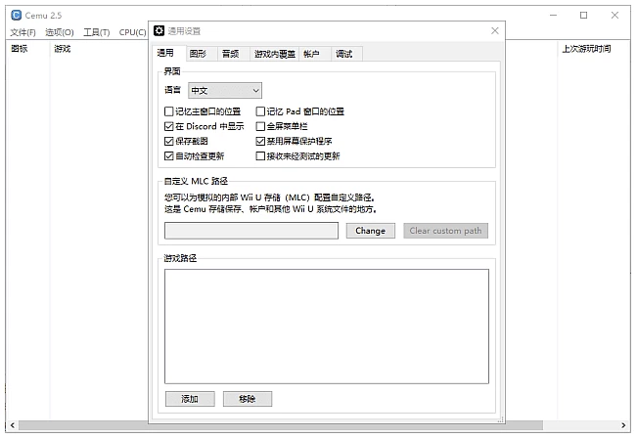637x438 pixels.
Task: Enable 接收未经测试的更新 checkbox
Action: [260, 155]
